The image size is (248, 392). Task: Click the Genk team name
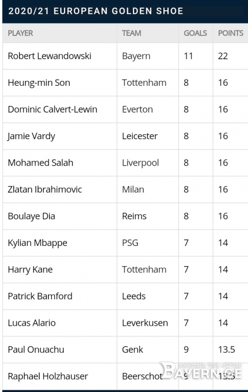click(x=133, y=349)
